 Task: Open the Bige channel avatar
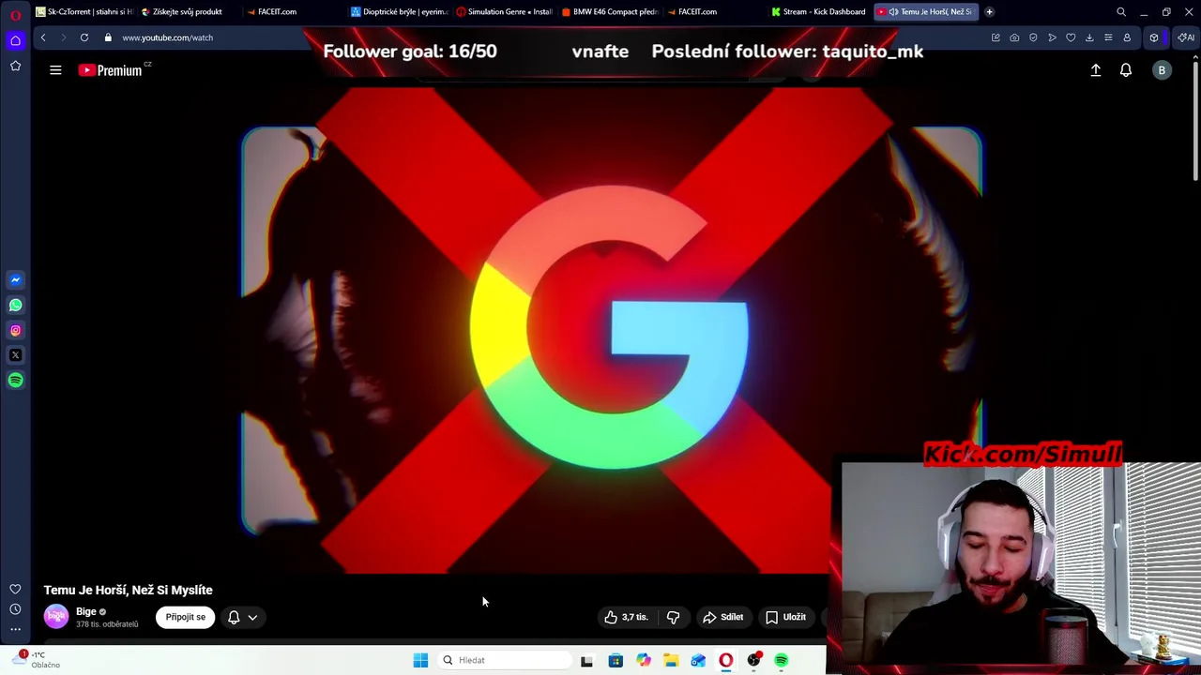coord(56,616)
